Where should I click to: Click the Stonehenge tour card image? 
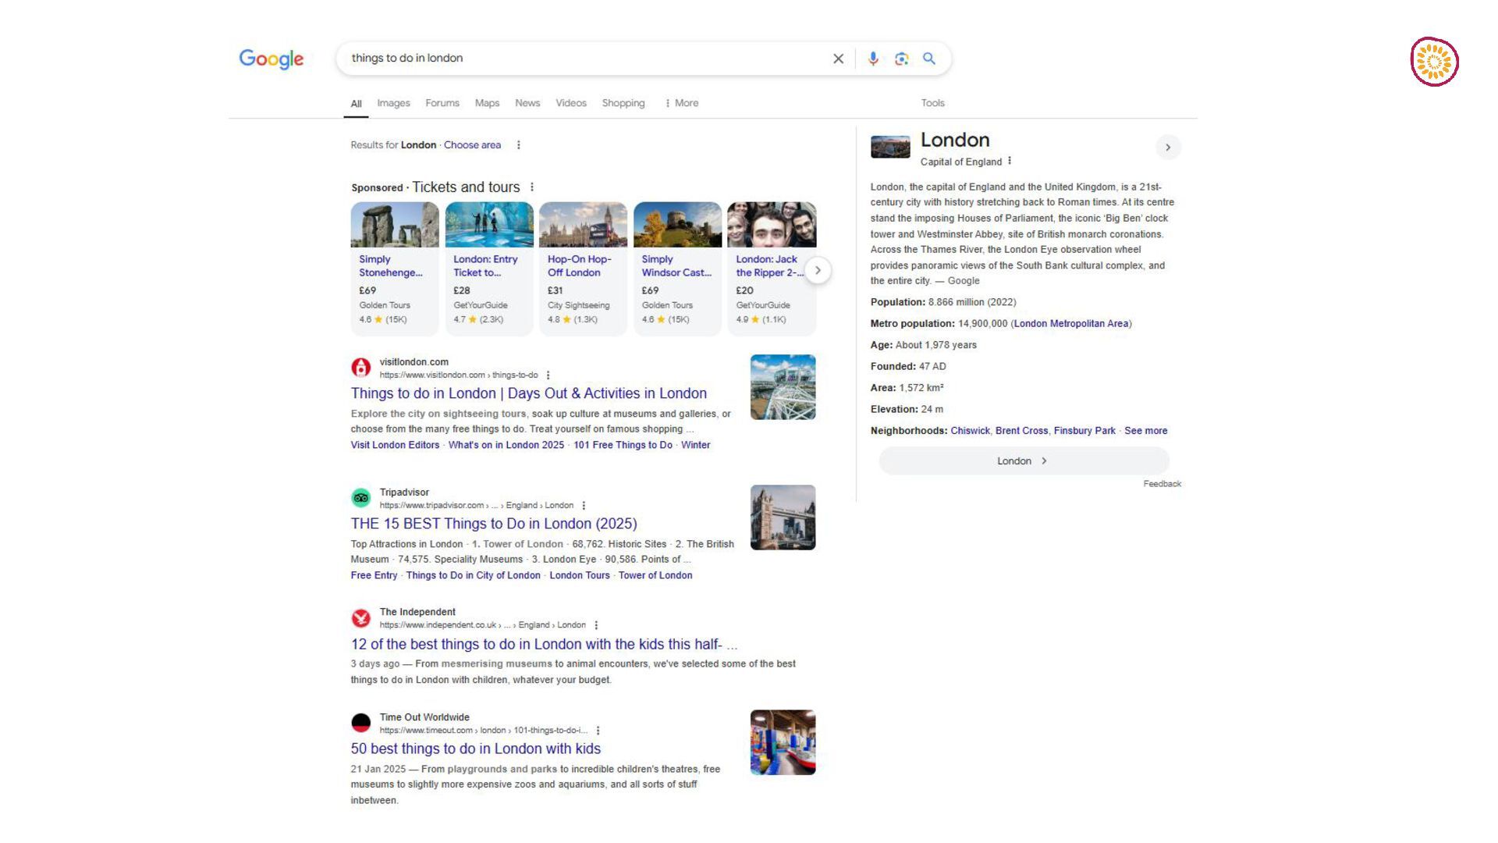pyautogui.click(x=395, y=225)
